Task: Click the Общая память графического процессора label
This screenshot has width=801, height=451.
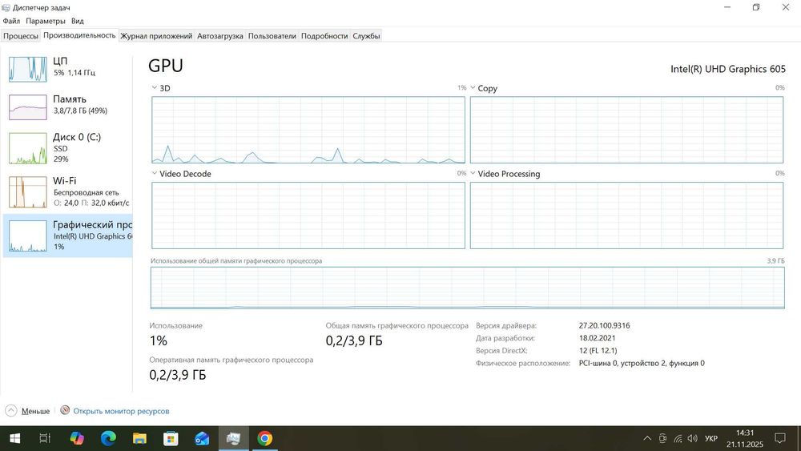Action: [397, 325]
